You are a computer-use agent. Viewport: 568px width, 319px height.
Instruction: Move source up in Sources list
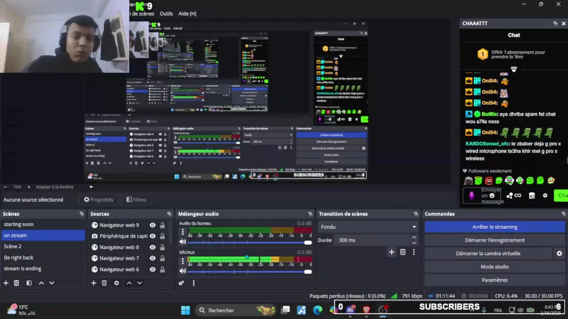coord(129,283)
